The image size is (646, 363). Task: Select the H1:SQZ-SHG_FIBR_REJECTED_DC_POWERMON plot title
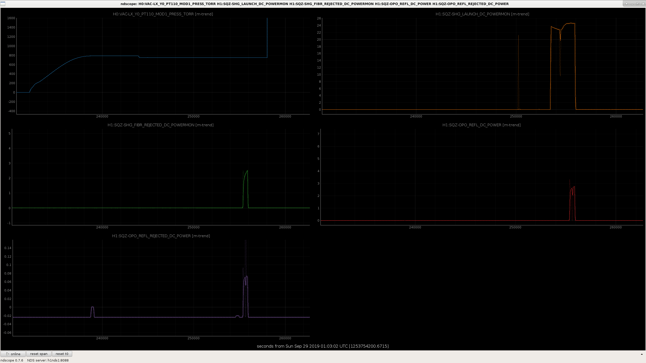tap(160, 125)
